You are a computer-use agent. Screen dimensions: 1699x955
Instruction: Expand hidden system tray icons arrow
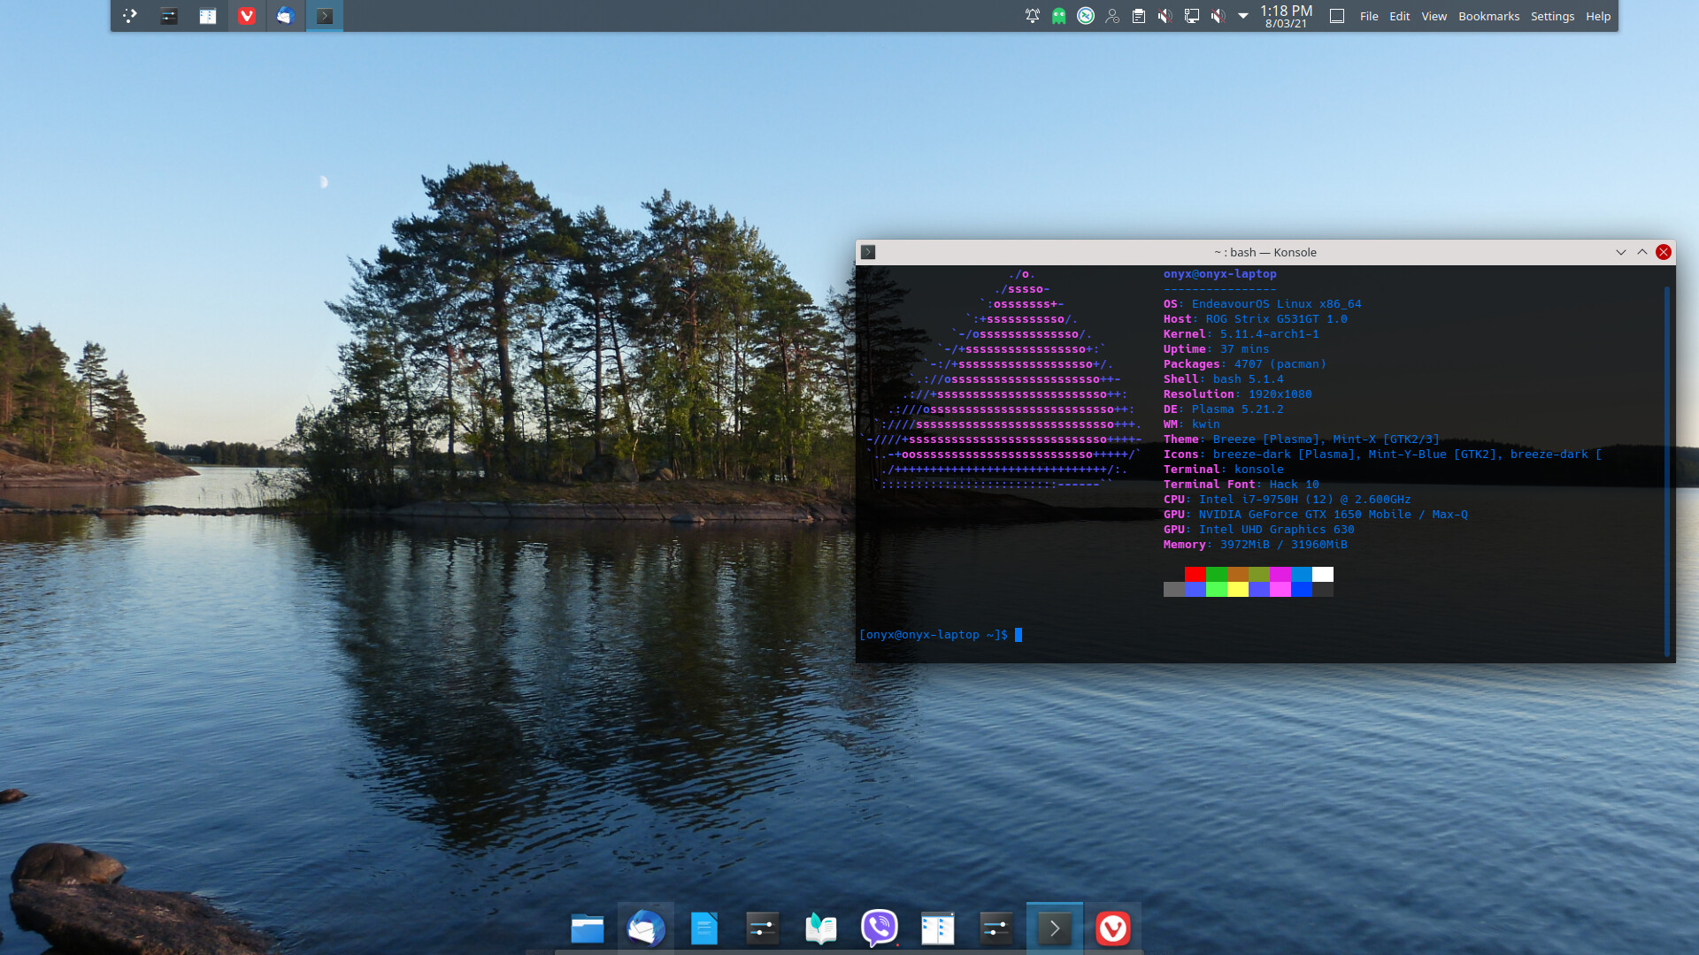coord(1243,16)
